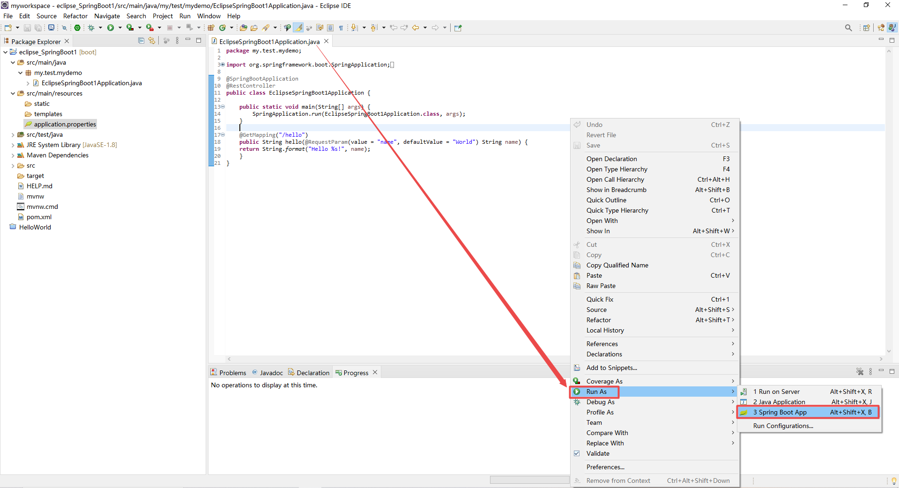Viewport: 899px width, 488px height.
Task: Select Java Application in Run As submenu
Action: [810, 402]
